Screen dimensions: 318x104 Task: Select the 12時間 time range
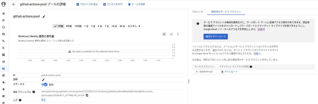pos(78,26)
